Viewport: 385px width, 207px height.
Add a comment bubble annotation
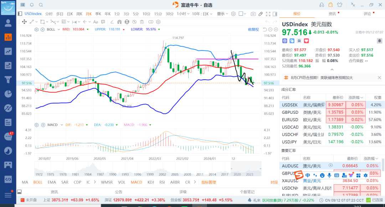(x=103, y=22)
